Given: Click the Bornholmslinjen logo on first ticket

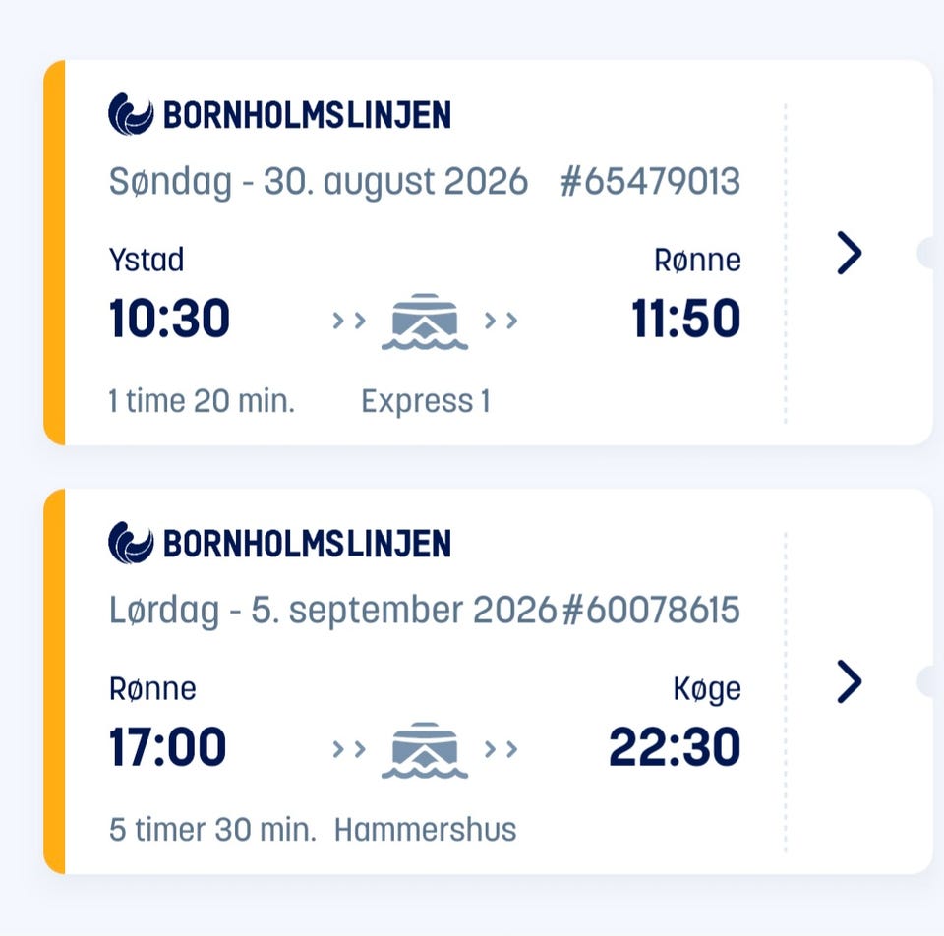Looking at the screenshot, I should 279,114.
